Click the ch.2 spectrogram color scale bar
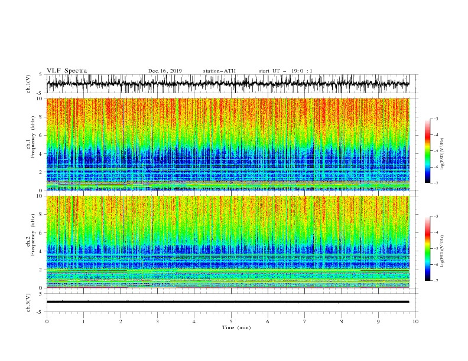 [427, 248]
